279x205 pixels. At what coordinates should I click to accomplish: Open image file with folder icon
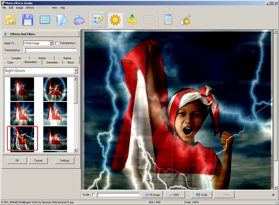click(x=10, y=20)
